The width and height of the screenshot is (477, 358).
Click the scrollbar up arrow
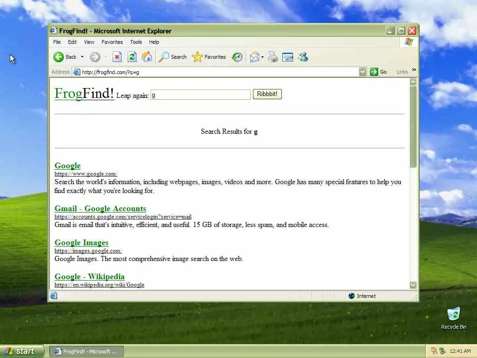(413, 82)
